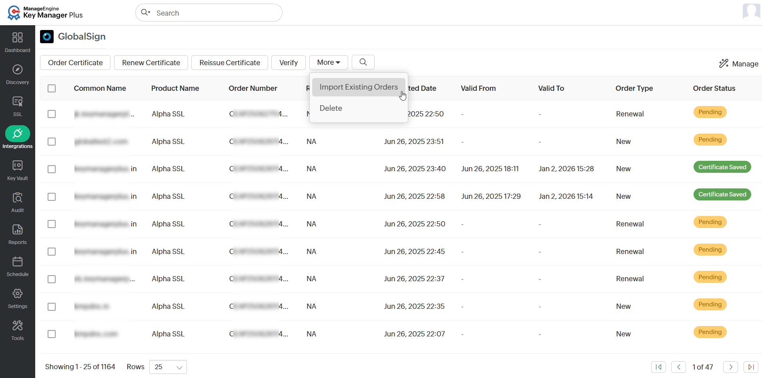762x378 pixels.
Task: Open Key Vault from the sidebar
Action: (x=18, y=166)
